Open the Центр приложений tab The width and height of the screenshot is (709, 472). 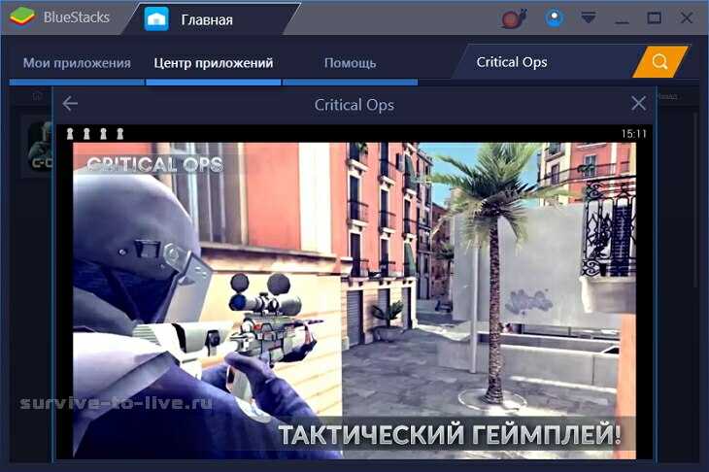point(214,63)
